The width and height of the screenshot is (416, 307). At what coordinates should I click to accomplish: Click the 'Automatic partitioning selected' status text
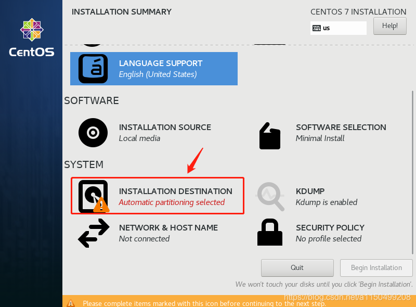click(172, 202)
